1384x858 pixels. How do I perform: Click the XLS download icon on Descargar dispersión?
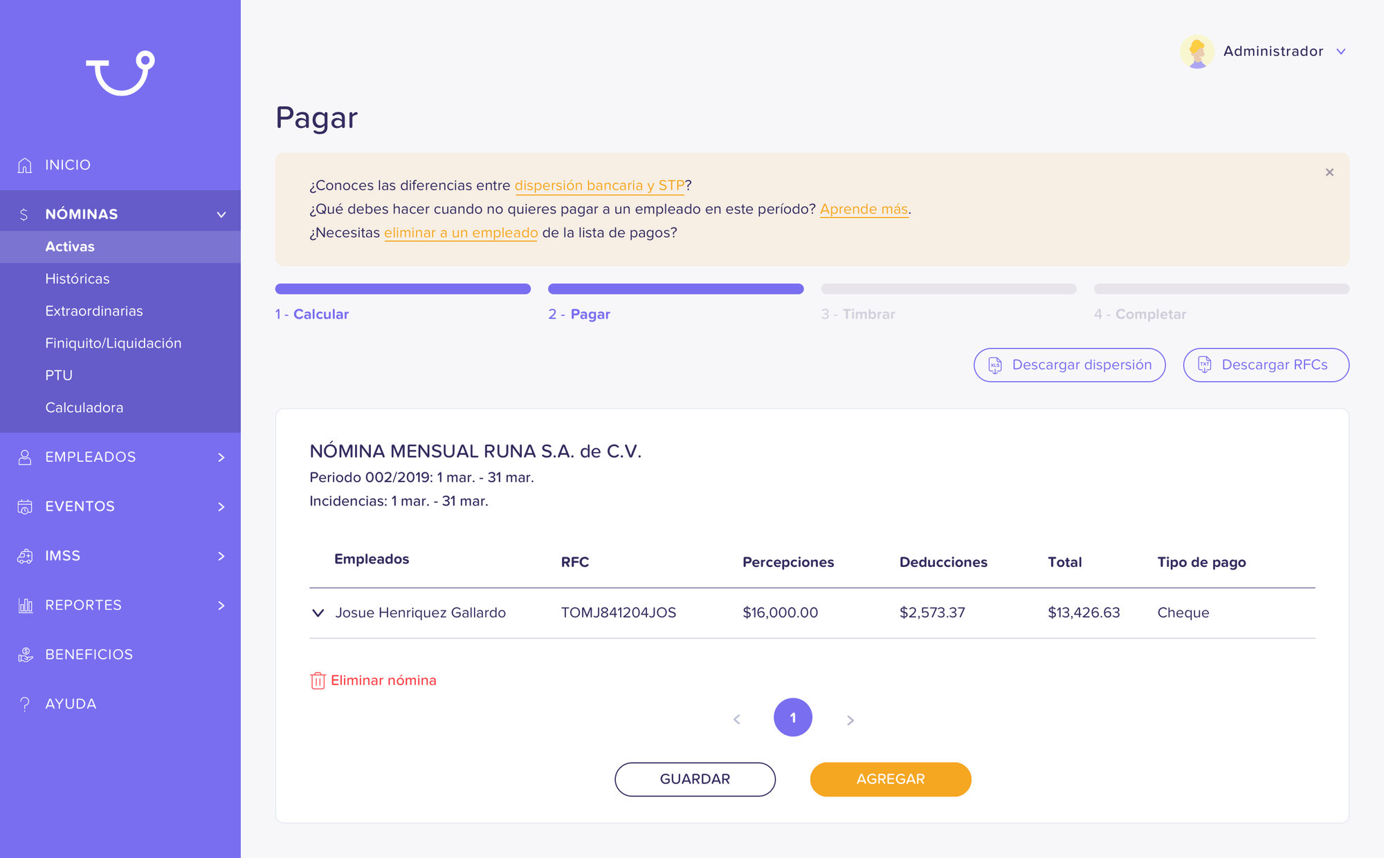(995, 365)
